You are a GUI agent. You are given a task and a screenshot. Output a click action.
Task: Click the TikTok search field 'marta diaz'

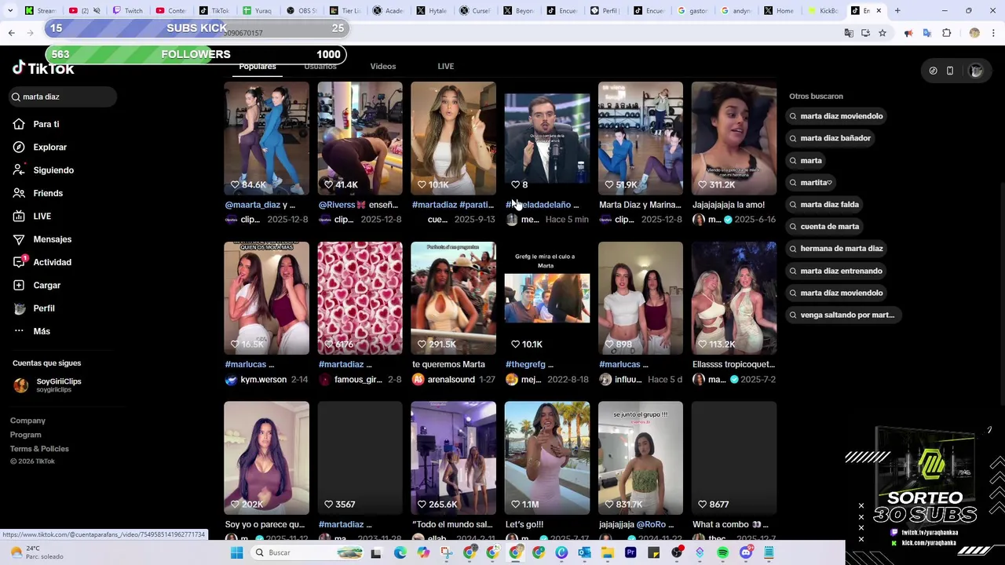click(63, 97)
